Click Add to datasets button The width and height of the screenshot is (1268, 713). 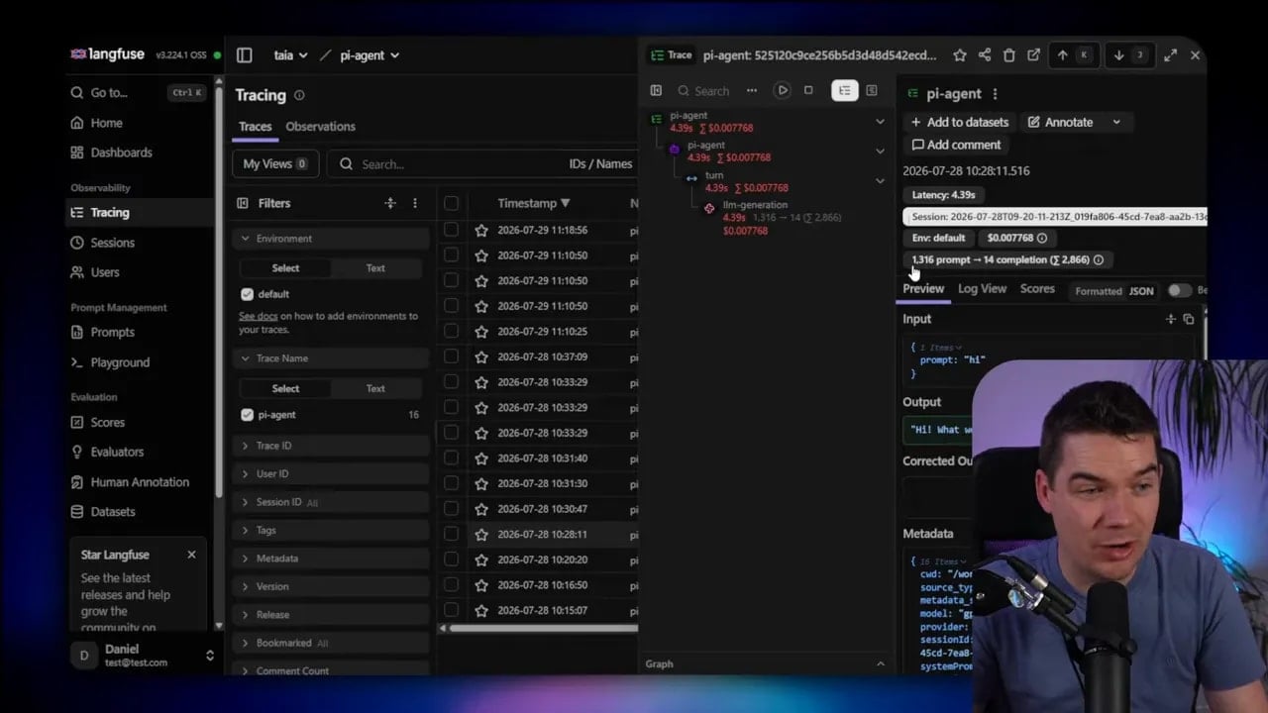coord(959,122)
